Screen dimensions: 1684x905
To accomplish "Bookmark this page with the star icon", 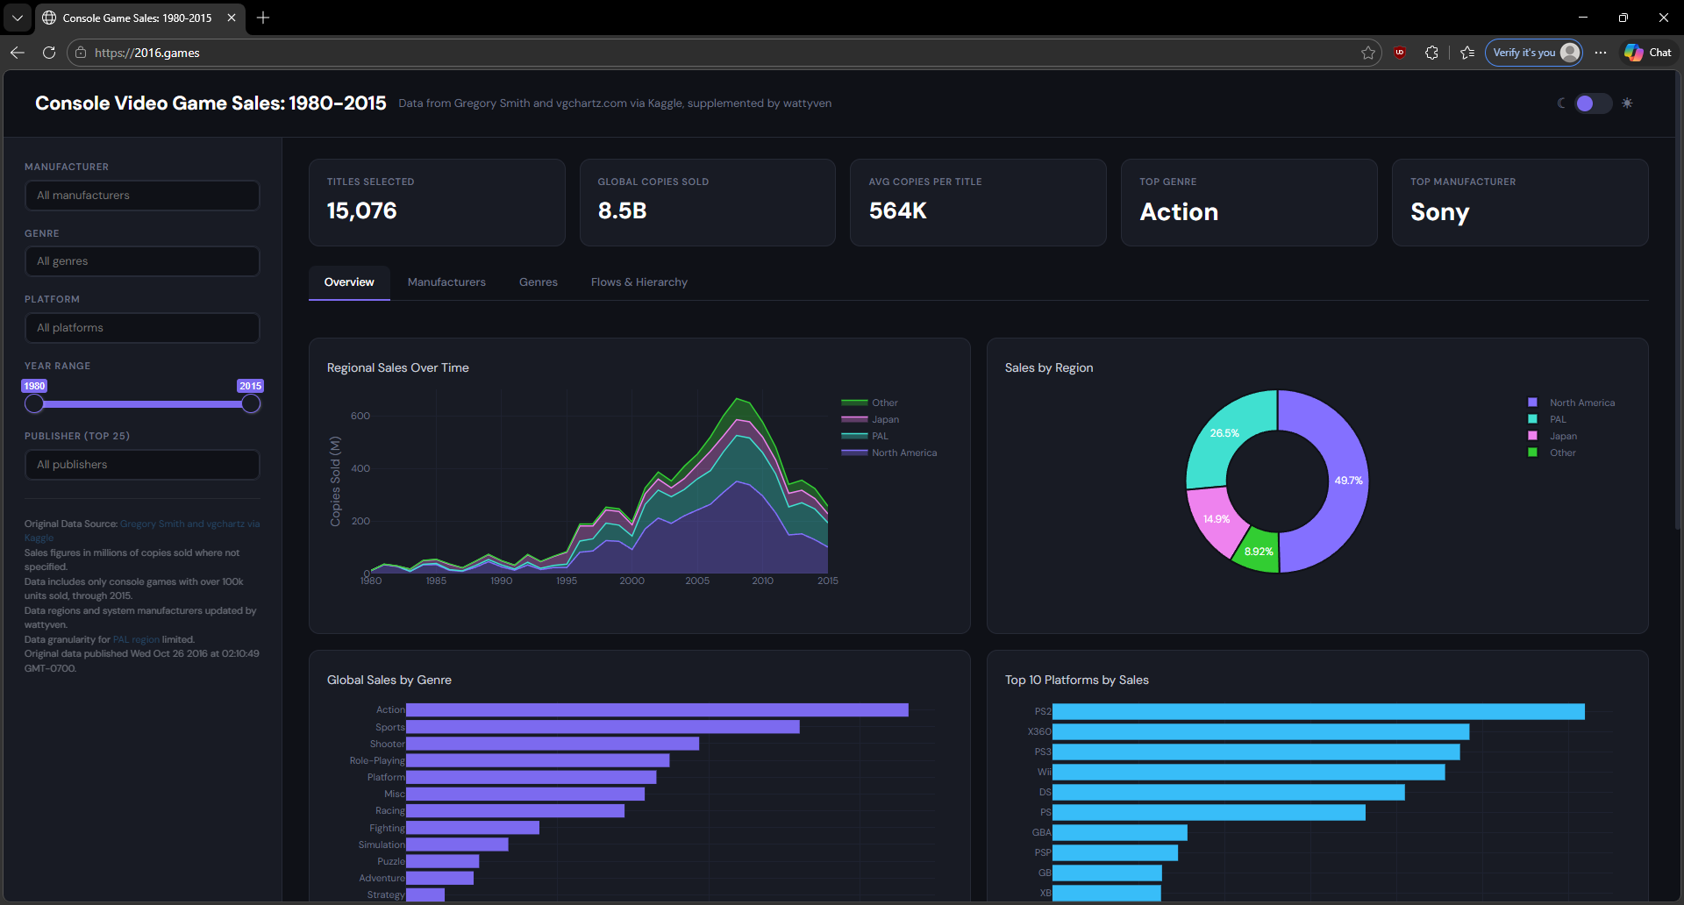I will [x=1367, y=53].
